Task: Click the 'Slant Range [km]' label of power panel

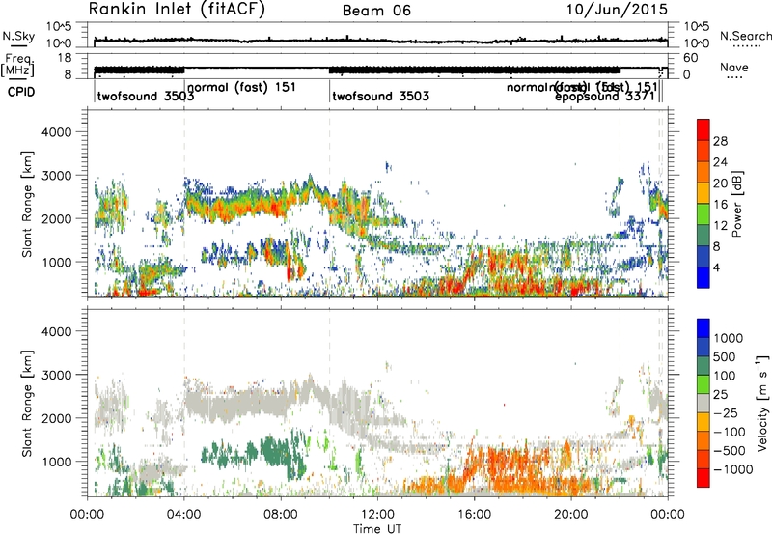Action: click(x=27, y=204)
